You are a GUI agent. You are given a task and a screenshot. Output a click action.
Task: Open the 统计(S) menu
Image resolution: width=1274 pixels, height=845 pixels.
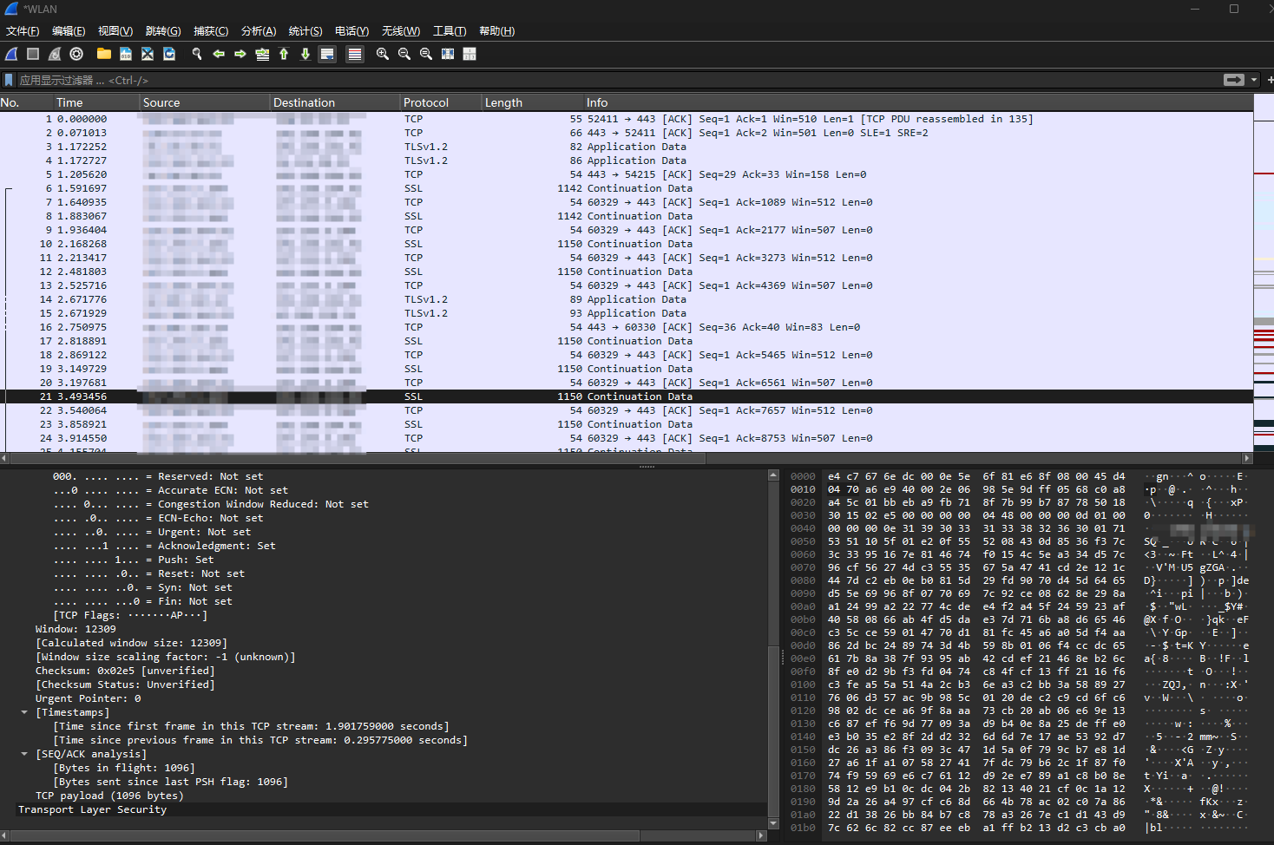(305, 31)
